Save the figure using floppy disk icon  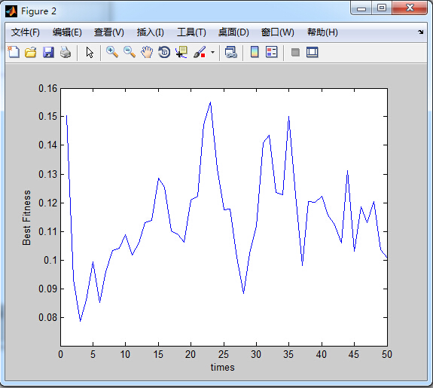click(48, 52)
